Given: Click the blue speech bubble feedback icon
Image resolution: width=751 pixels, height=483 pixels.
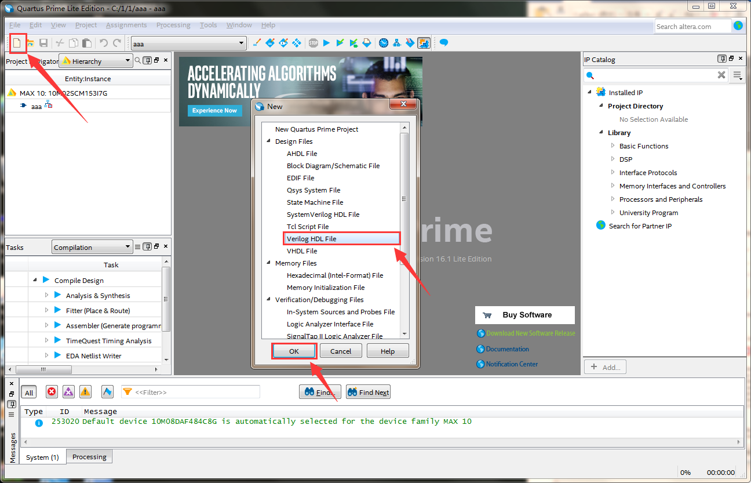Looking at the screenshot, I should click(444, 43).
